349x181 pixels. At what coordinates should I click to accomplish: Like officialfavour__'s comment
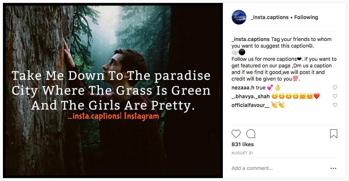(x=335, y=105)
